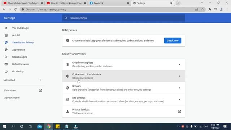Open Default browser settings section

click(x=21, y=64)
